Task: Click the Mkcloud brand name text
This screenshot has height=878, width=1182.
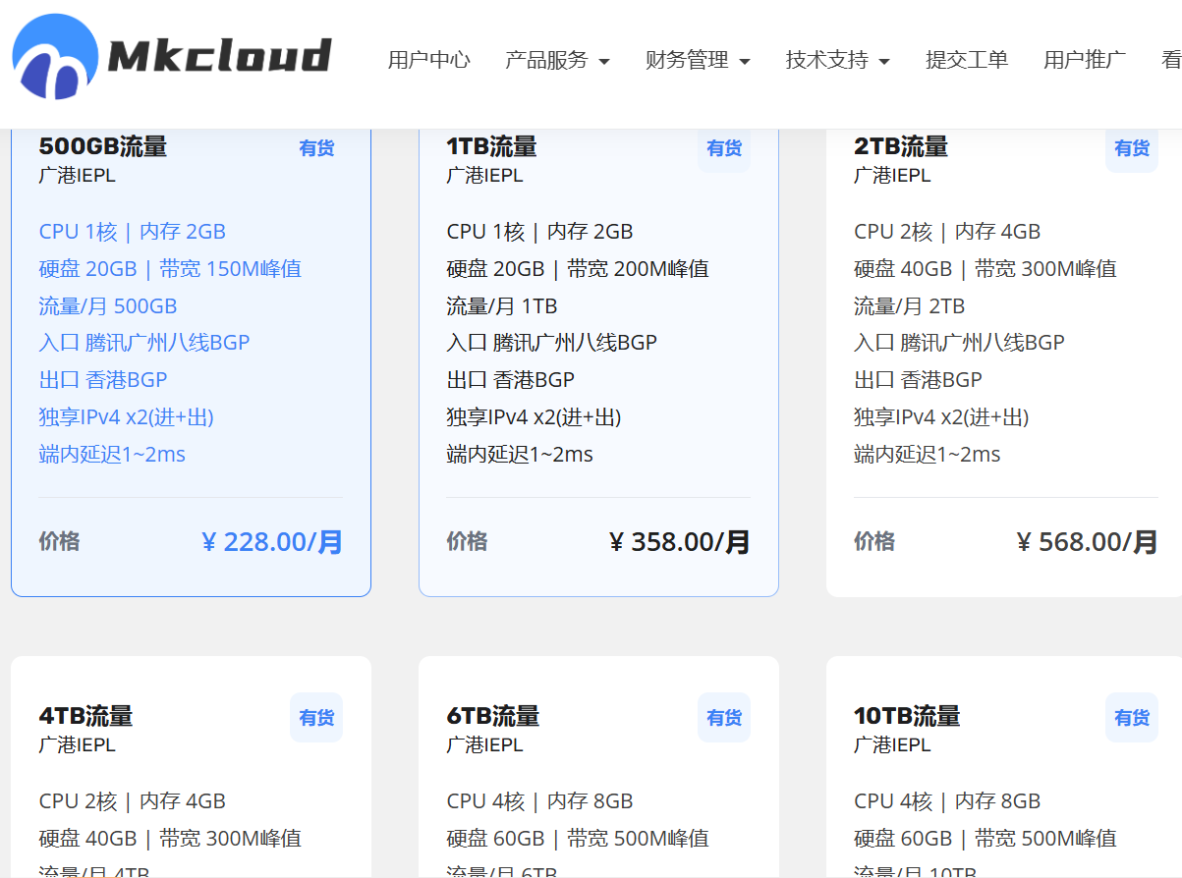Action: pyautogui.click(x=219, y=57)
